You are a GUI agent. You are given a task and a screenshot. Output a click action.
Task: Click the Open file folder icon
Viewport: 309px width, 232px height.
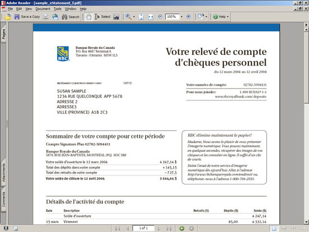click(x=7, y=17)
